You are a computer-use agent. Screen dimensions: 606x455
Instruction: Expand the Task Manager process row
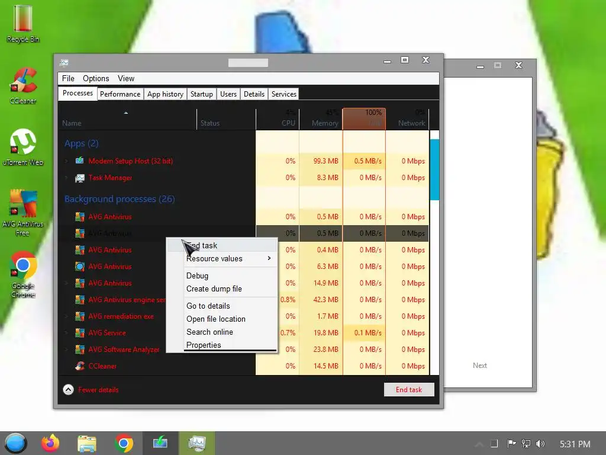pyautogui.click(x=66, y=178)
